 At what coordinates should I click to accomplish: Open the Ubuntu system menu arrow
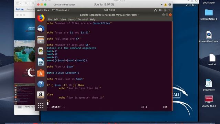[169, 10]
